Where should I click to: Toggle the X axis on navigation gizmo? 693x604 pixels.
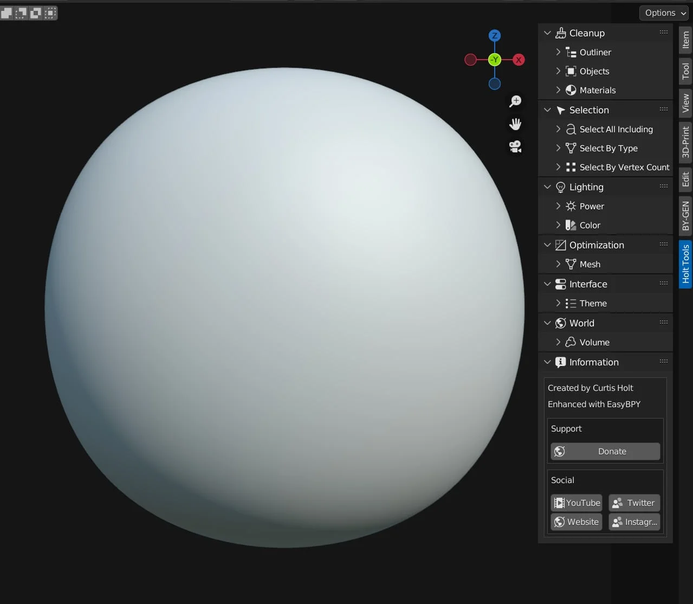click(x=519, y=60)
